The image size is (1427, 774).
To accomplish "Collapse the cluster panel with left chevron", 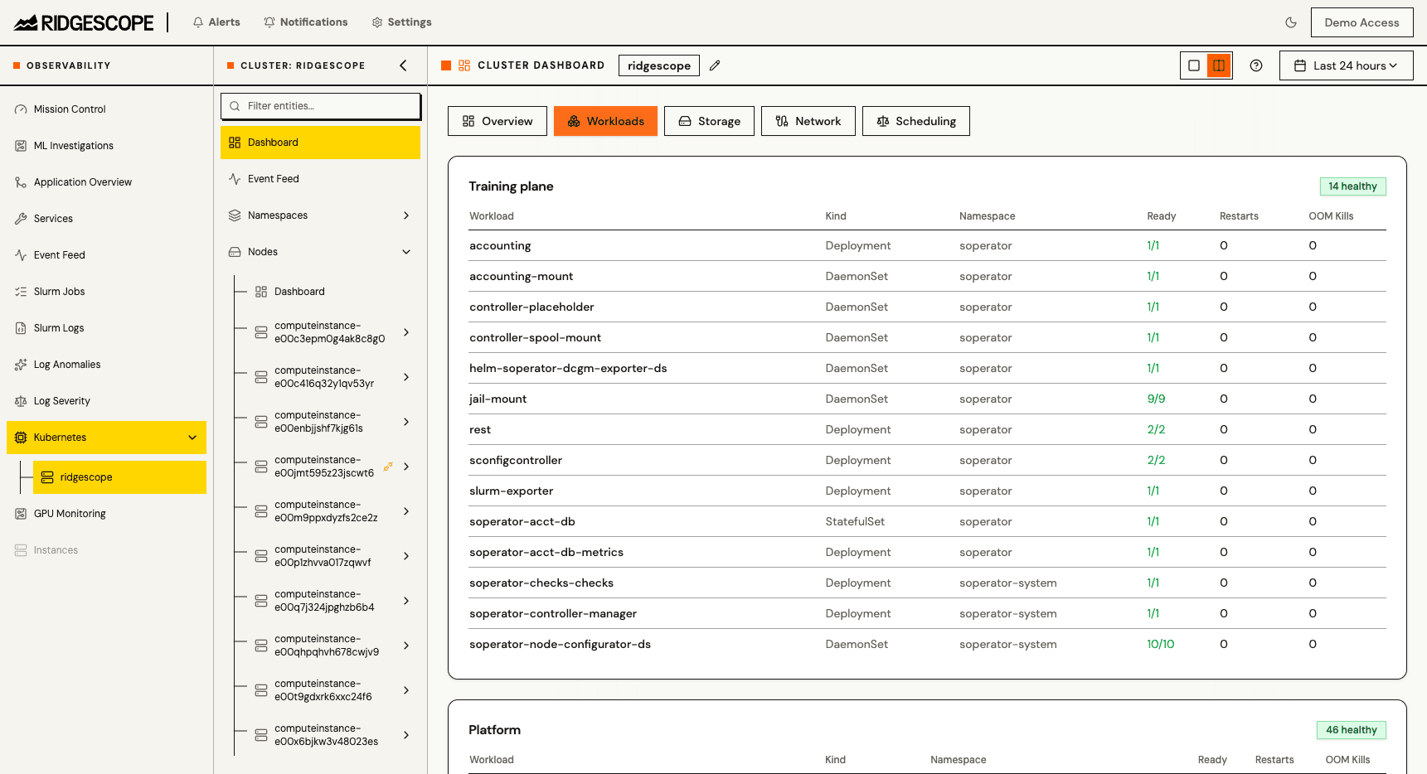I will 404,65.
